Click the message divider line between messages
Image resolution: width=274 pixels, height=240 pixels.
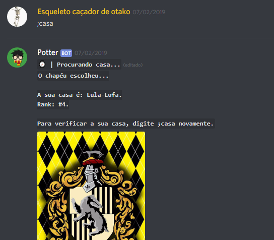point(141,38)
